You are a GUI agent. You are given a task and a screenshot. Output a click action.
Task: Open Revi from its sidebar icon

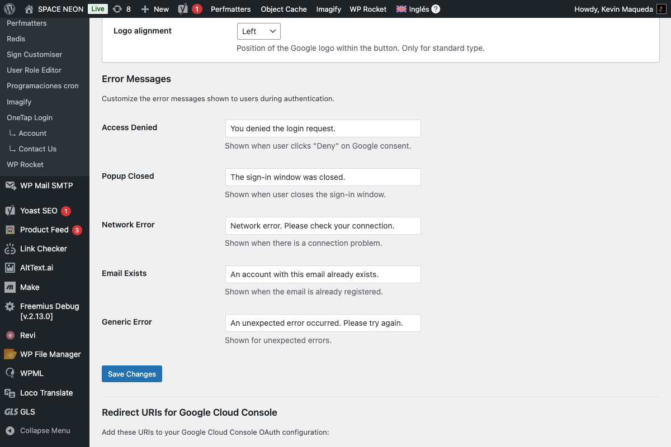coord(11,335)
